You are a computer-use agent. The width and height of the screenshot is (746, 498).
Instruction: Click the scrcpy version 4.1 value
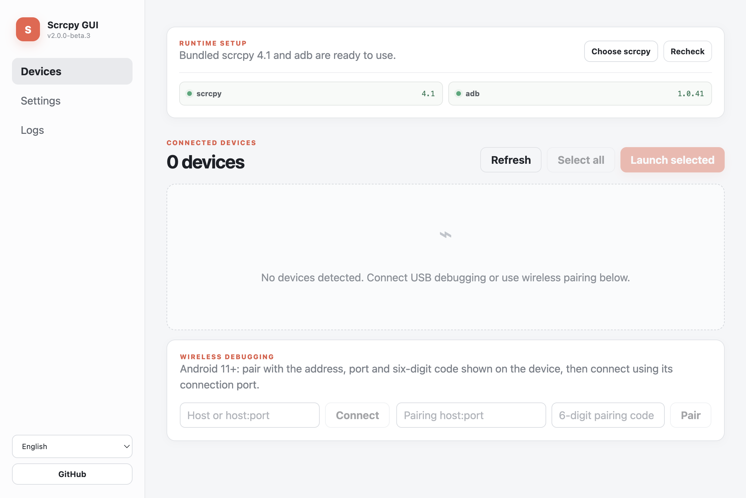[428, 94]
